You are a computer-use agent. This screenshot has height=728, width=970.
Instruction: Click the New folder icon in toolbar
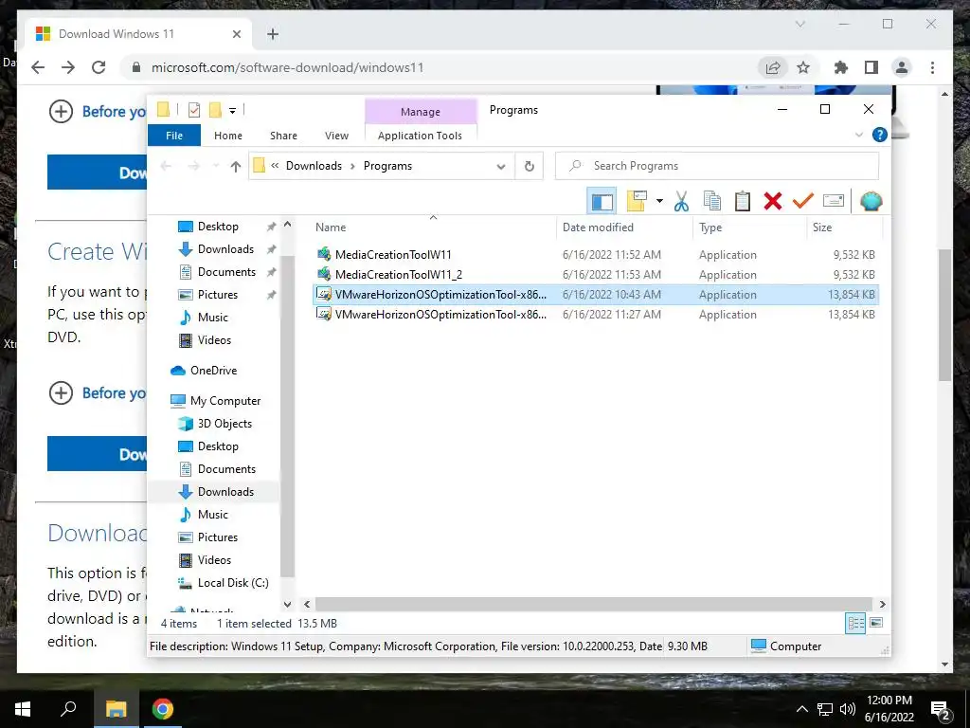point(637,201)
